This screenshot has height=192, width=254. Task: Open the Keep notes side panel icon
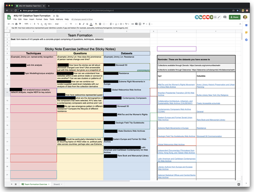246,33
